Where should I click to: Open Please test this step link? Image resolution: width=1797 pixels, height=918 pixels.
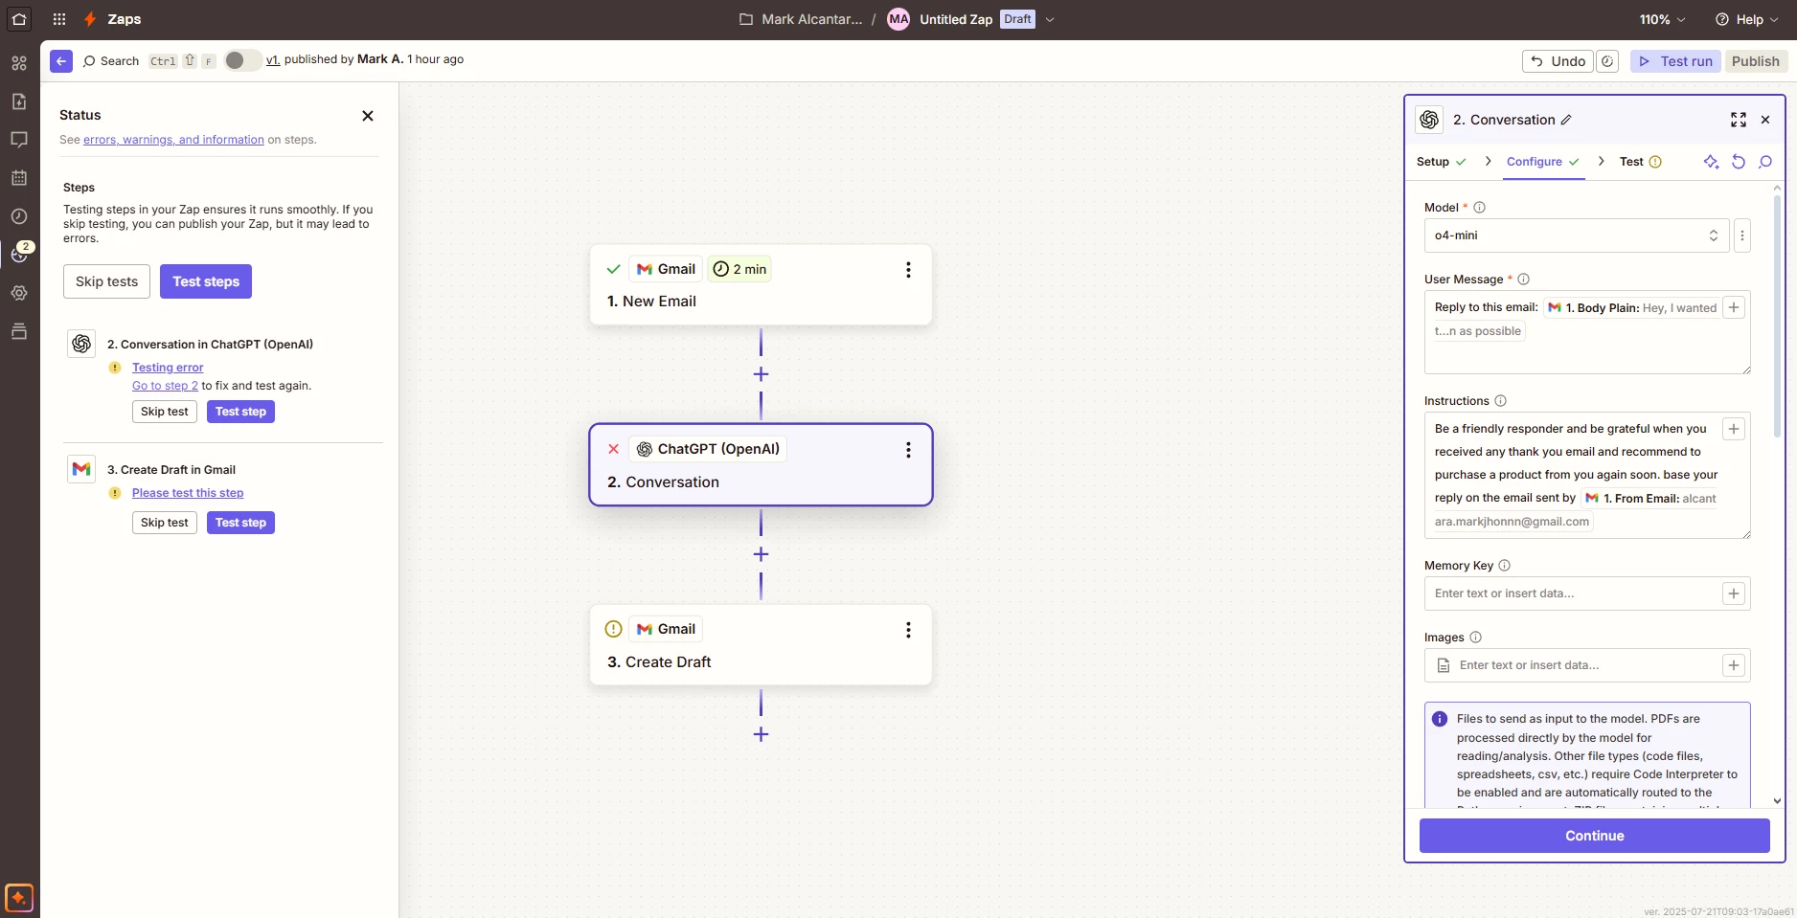tap(188, 493)
